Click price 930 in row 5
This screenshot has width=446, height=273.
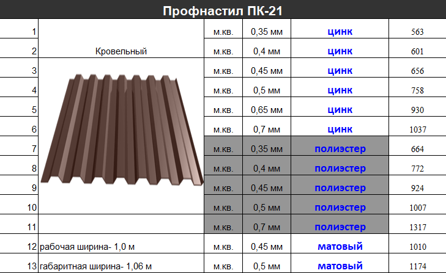coord(417,110)
